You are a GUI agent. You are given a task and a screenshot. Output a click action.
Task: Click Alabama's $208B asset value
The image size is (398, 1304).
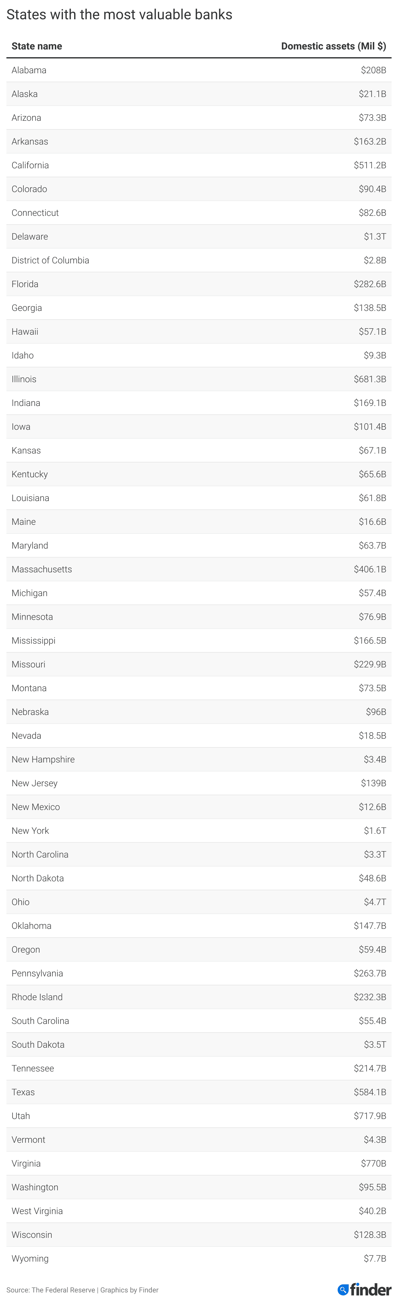click(x=373, y=70)
